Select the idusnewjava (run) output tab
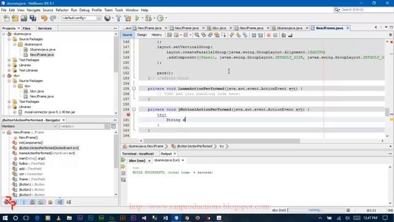 [x=167, y=160]
